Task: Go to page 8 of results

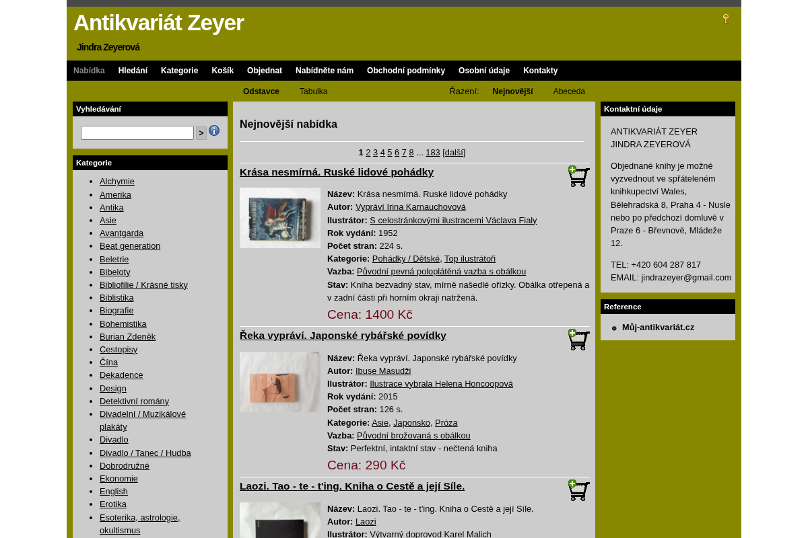Action: click(411, 153)
